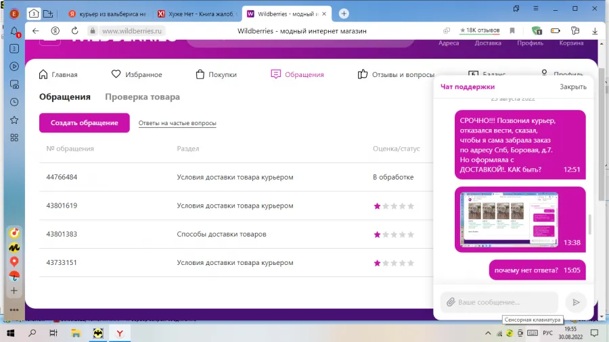The width and height of the screenshot is (609, 342).
Task: Open browser notifications bell in sidebar
Action: [x=14, y=31]
